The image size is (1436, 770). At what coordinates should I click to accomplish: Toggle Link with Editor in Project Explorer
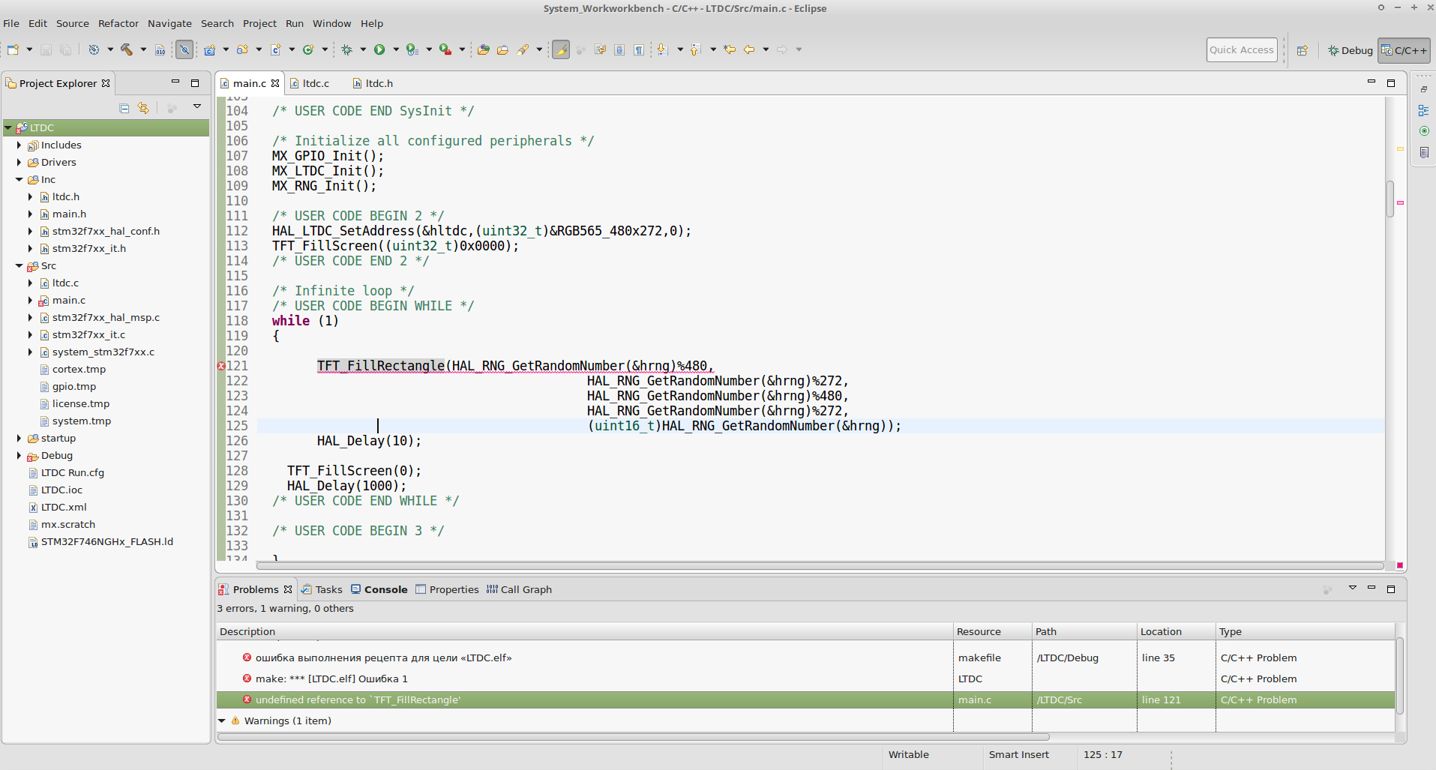[143, 108]
